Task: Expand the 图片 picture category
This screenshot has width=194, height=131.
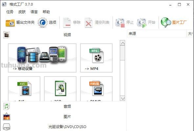Action: (x=67, y=117)
